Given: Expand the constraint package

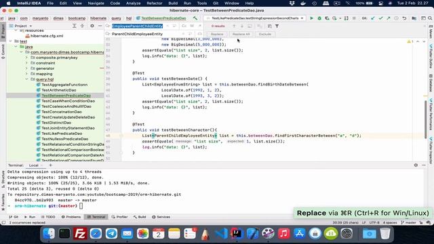Looking at the screenshot, I should pos(26,63).
